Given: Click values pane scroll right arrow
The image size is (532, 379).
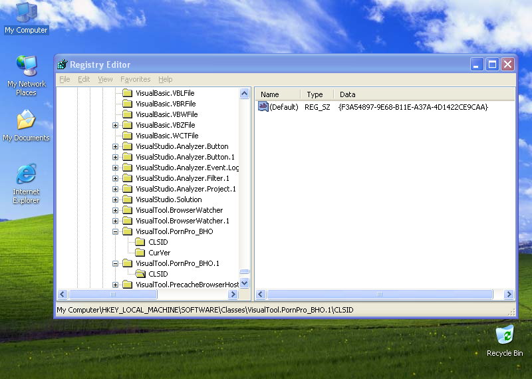Looking at the screenshot, I should click(509, 294).
